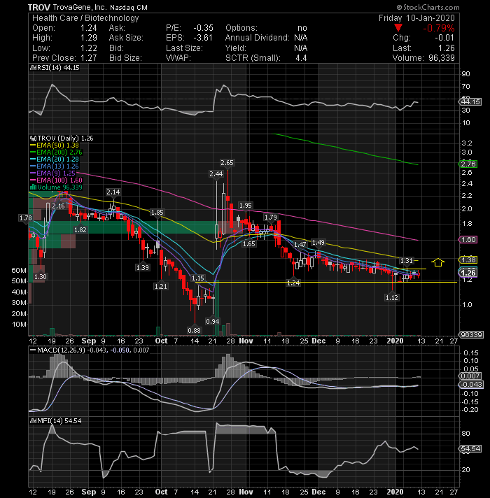Viewport: 490px width, 498px height.
Task: Click the red down-triangle change indicator
Action: point(398,28)
